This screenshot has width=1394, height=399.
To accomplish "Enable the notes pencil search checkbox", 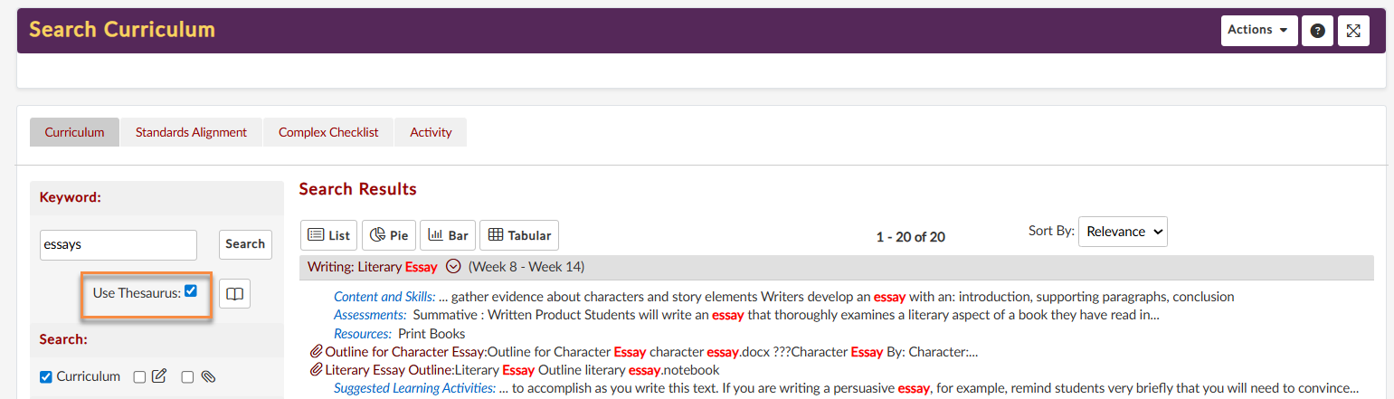I will tap(140, 377).
